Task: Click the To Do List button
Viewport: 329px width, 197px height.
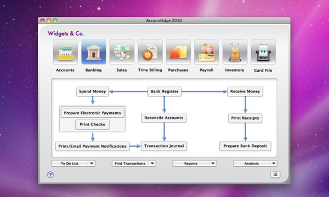Action: pyautogui.click(x=70, y=163)
